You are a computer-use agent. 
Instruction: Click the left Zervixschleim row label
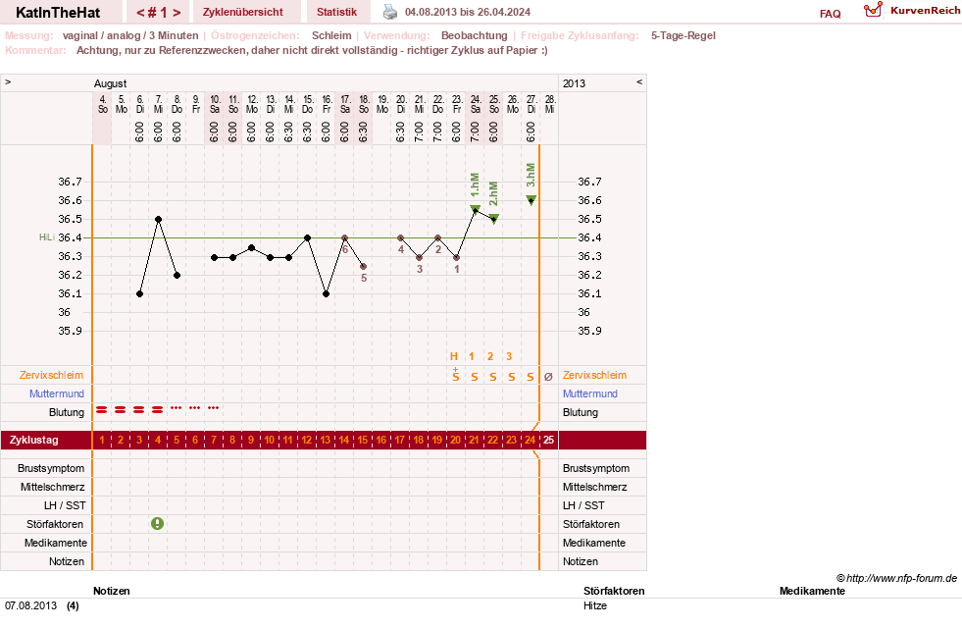click(x=51, y=375)
